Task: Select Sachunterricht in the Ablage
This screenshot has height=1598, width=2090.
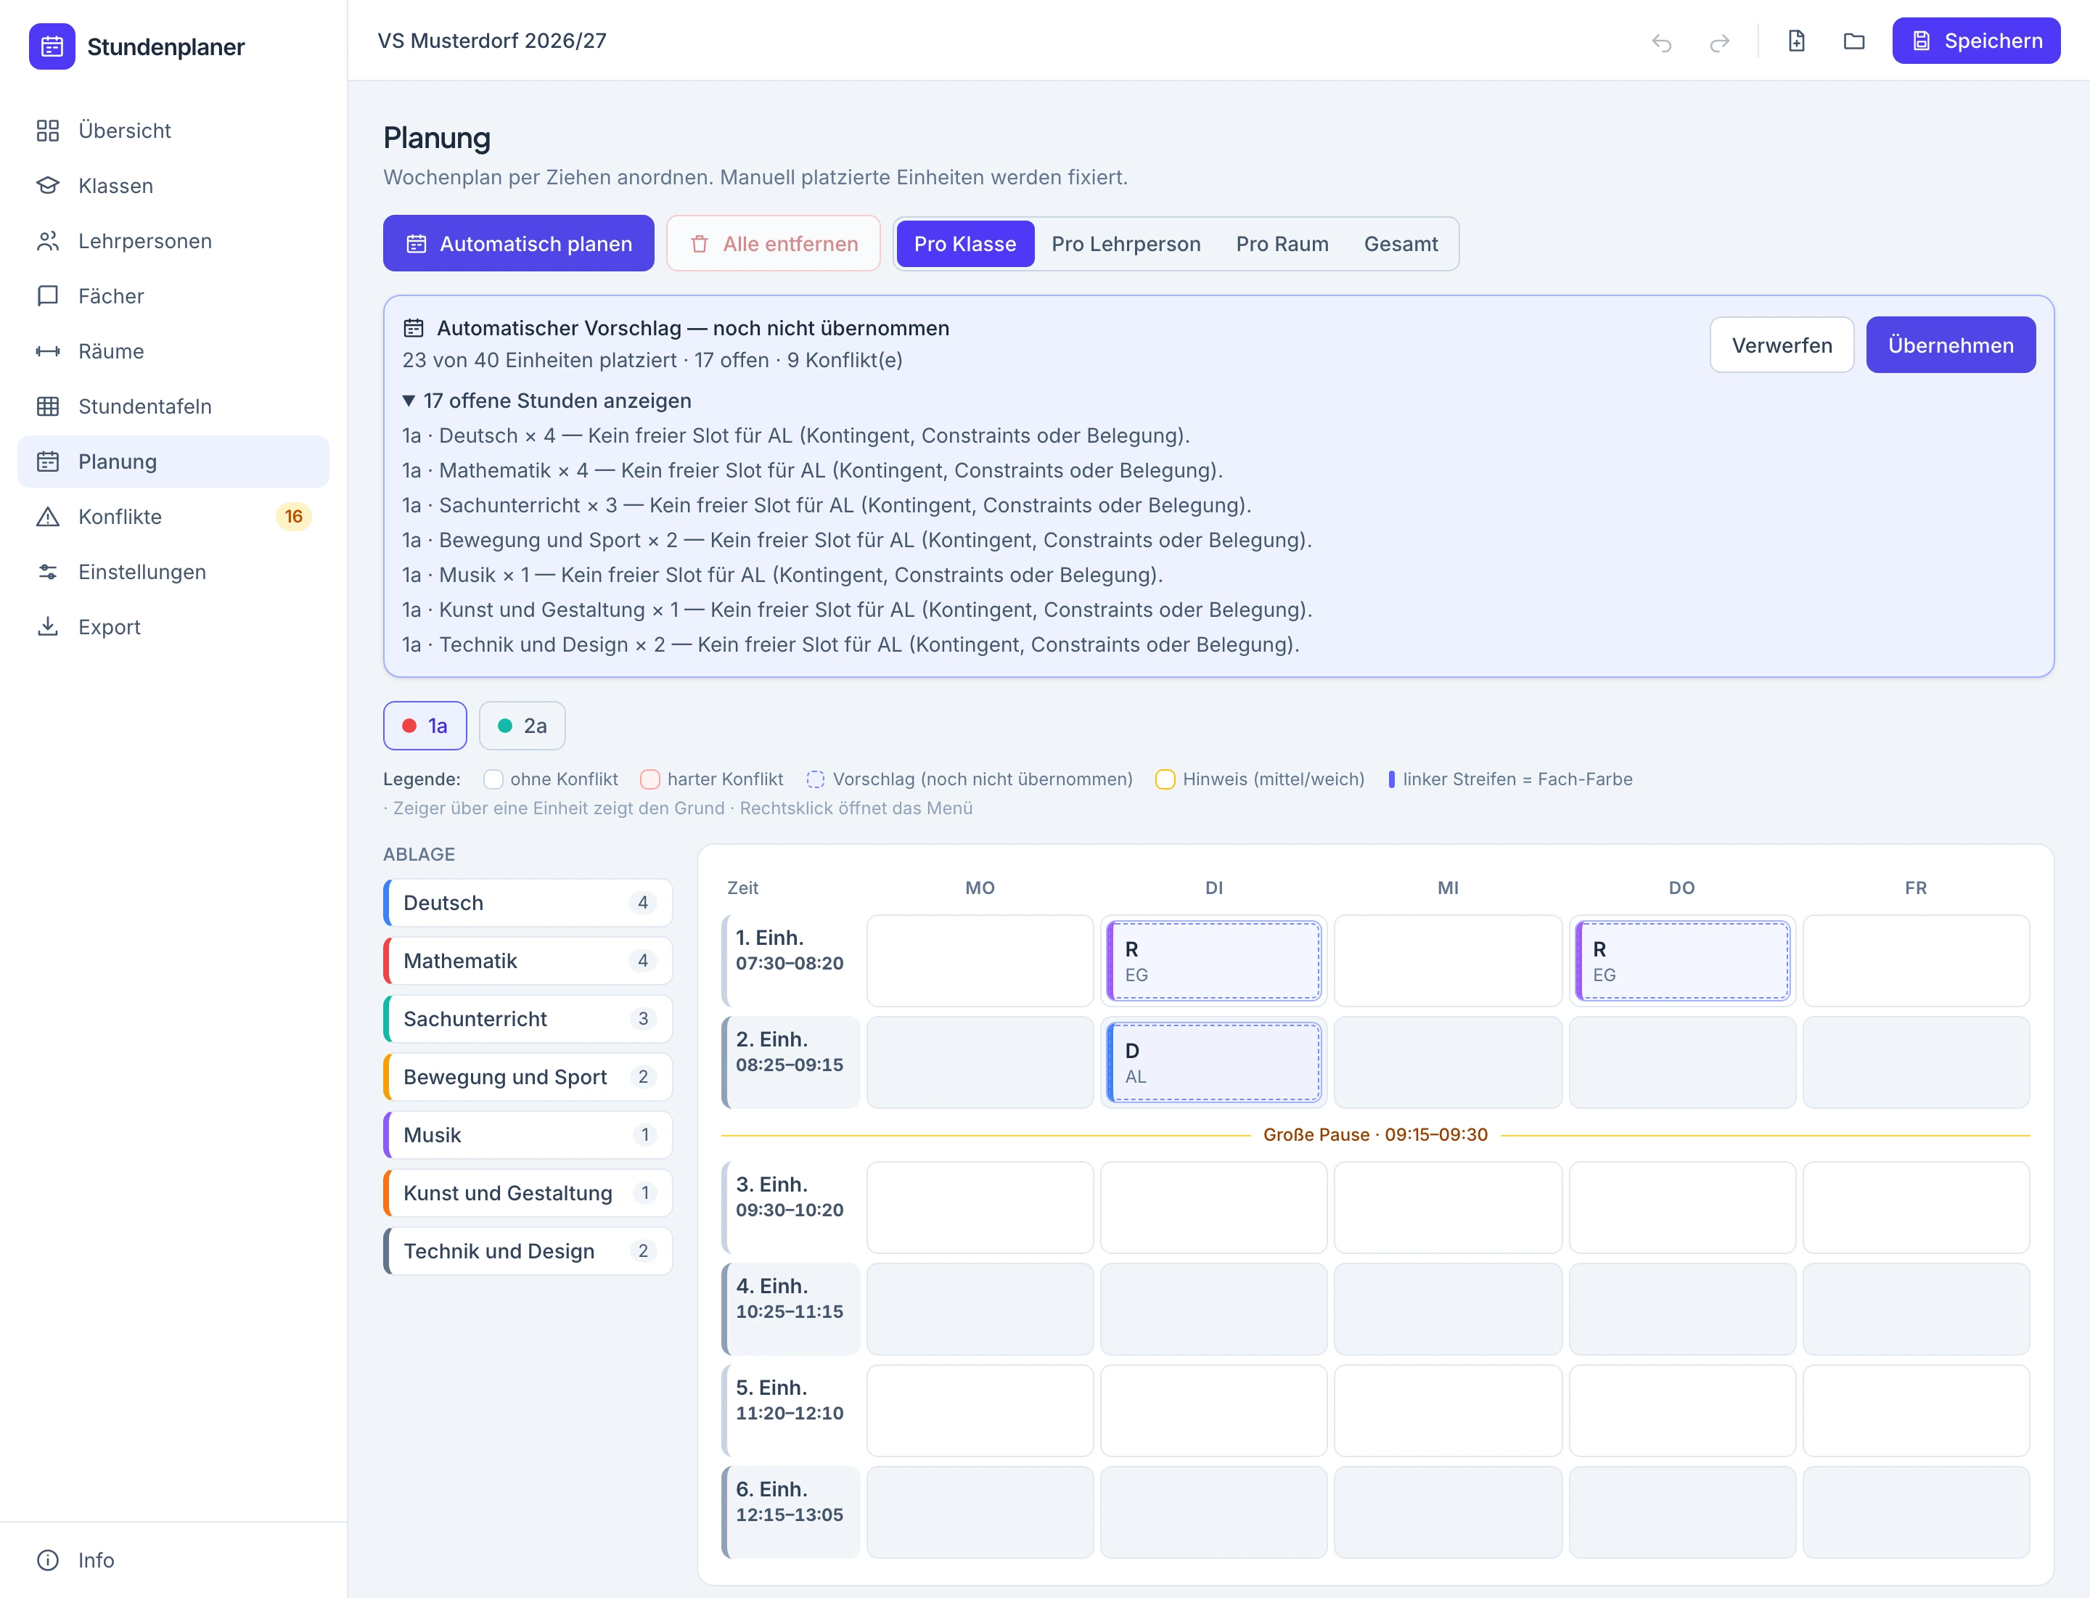Action: [x=528, y=1019]
